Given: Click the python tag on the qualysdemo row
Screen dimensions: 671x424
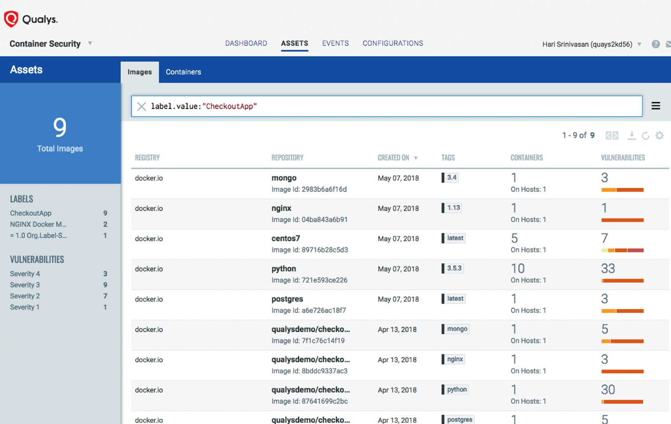Looking at the screenshot, I should point(455,389).
